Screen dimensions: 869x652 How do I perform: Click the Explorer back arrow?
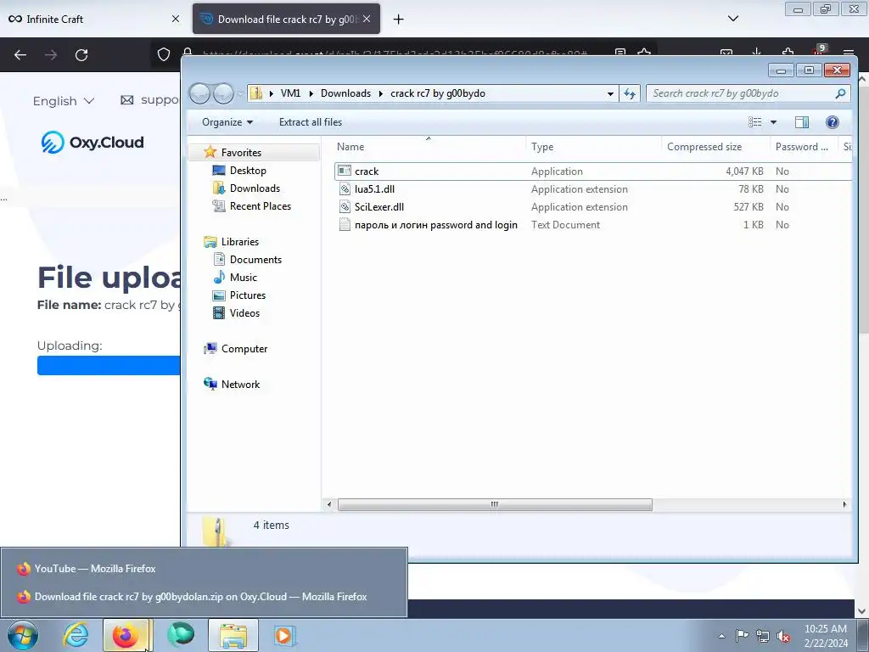click(200, 93)
